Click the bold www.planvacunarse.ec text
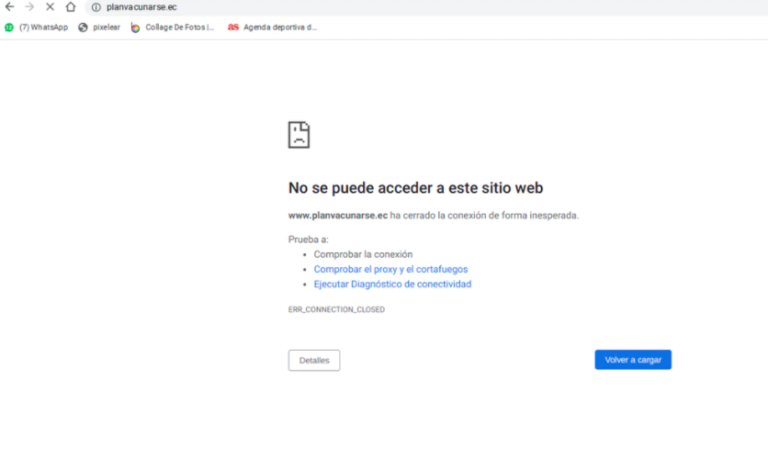 337,216
